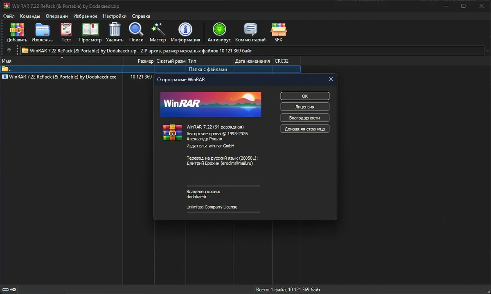Screen dimensions: 491x294
Task: Click the drive icon in status bar
Action: tap(5, 290)
